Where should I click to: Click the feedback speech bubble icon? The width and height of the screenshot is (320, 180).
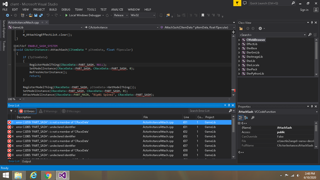pos(244,3)
